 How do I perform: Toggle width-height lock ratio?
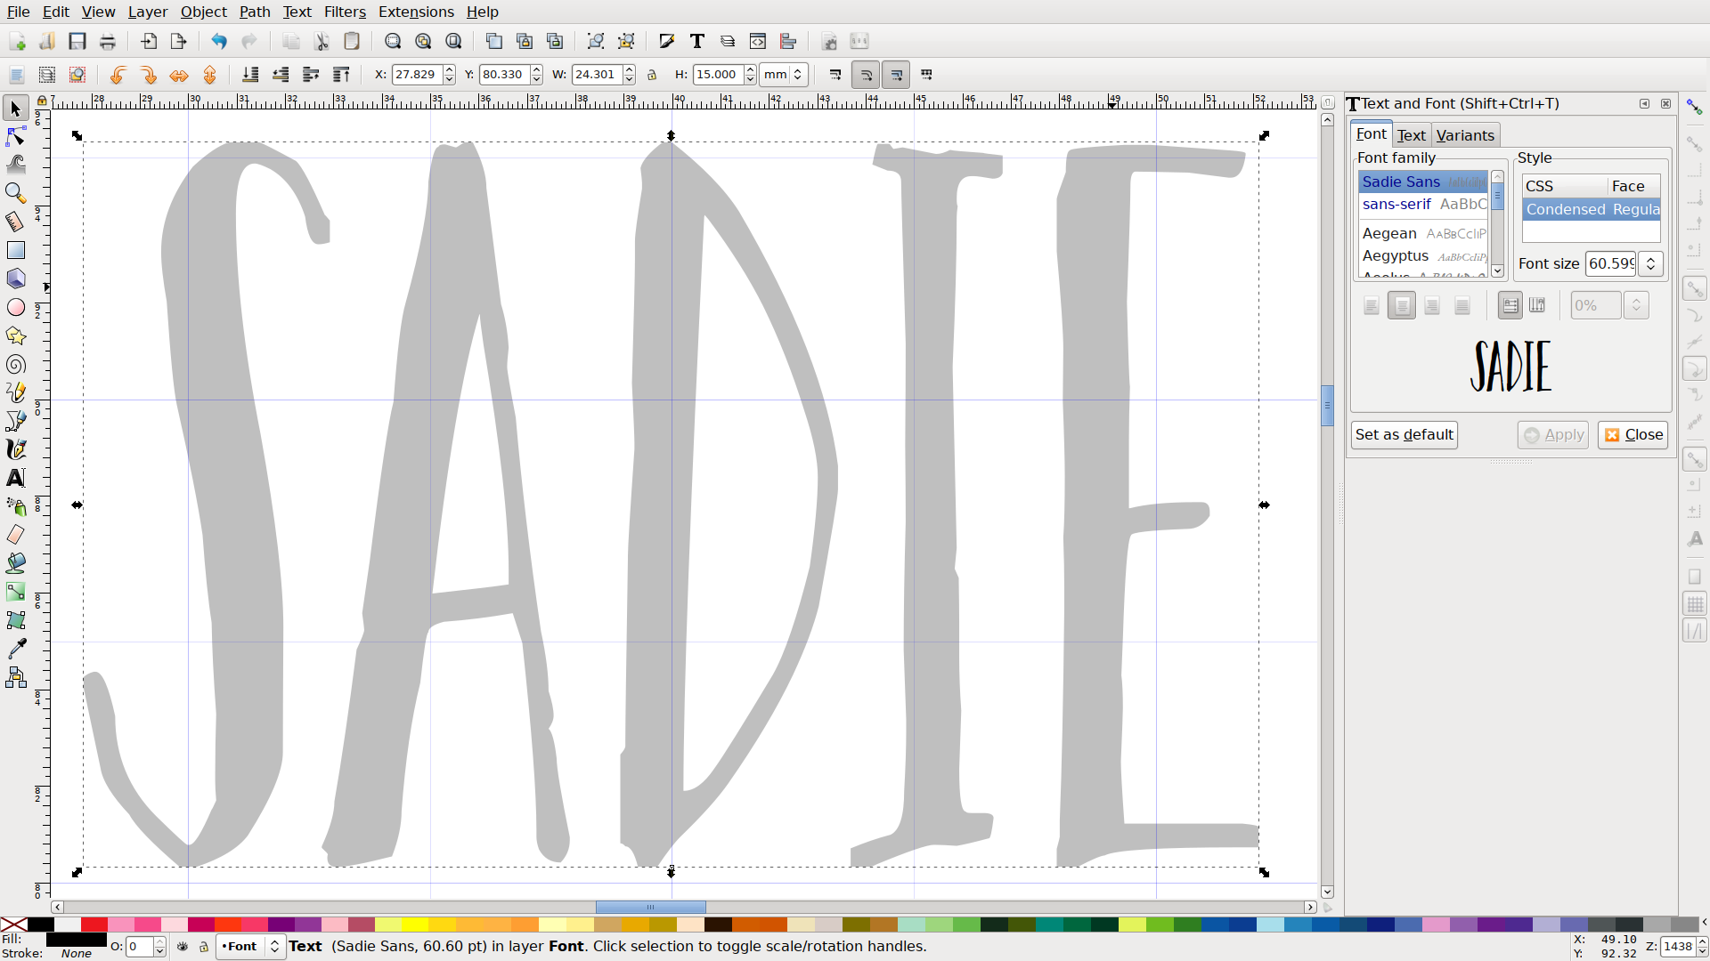652,75
